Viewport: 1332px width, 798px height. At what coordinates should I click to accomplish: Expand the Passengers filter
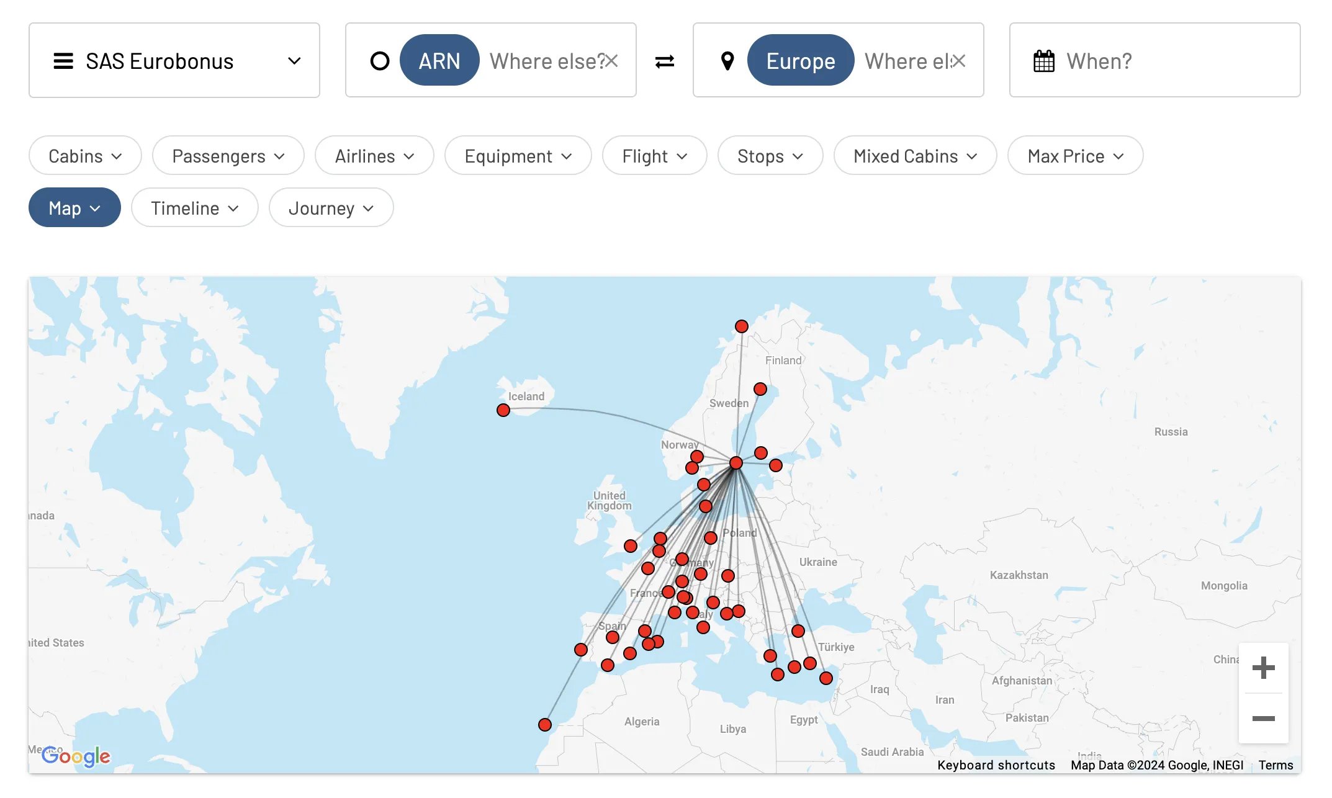tap(228, 156)
